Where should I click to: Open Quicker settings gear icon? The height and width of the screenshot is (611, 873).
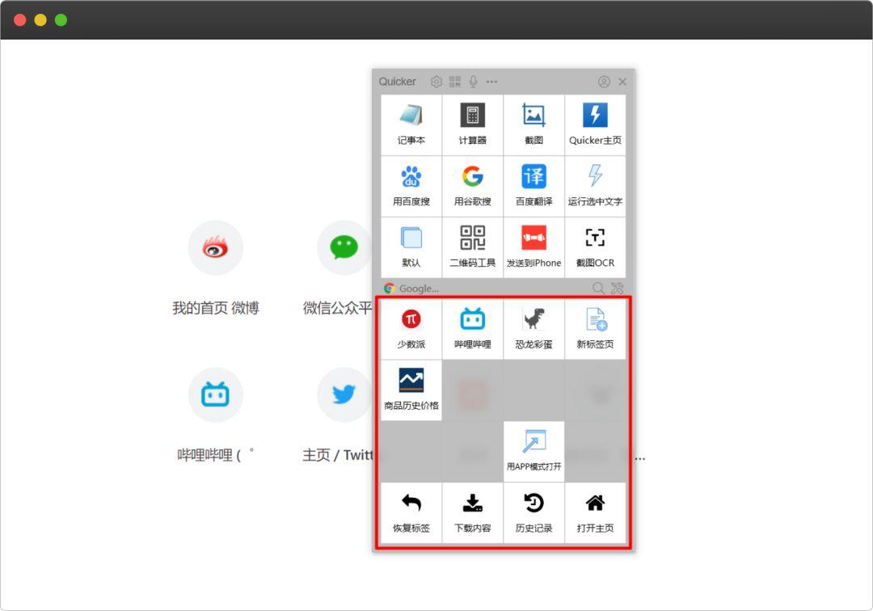(x=436, y=82)
